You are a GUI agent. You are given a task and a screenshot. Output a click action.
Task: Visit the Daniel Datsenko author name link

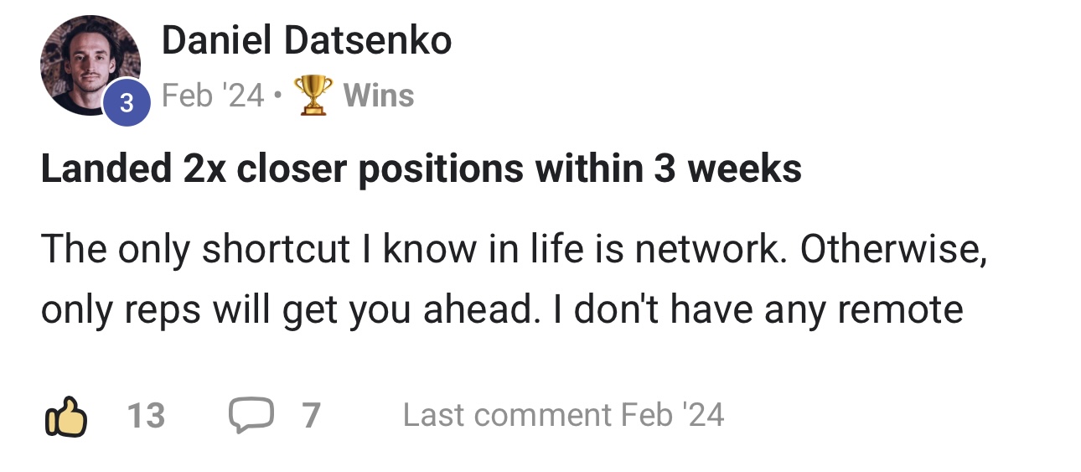pos(306,40)
